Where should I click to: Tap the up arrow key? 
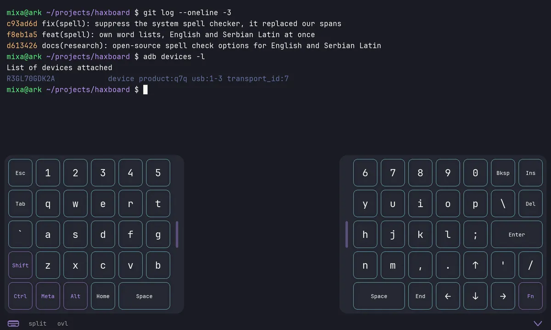click(475, 265)
